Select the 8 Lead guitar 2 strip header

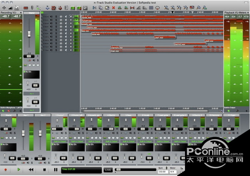[x=180, y=115]
